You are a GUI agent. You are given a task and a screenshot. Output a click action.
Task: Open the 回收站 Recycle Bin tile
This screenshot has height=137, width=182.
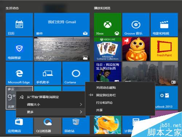[76, 126]
